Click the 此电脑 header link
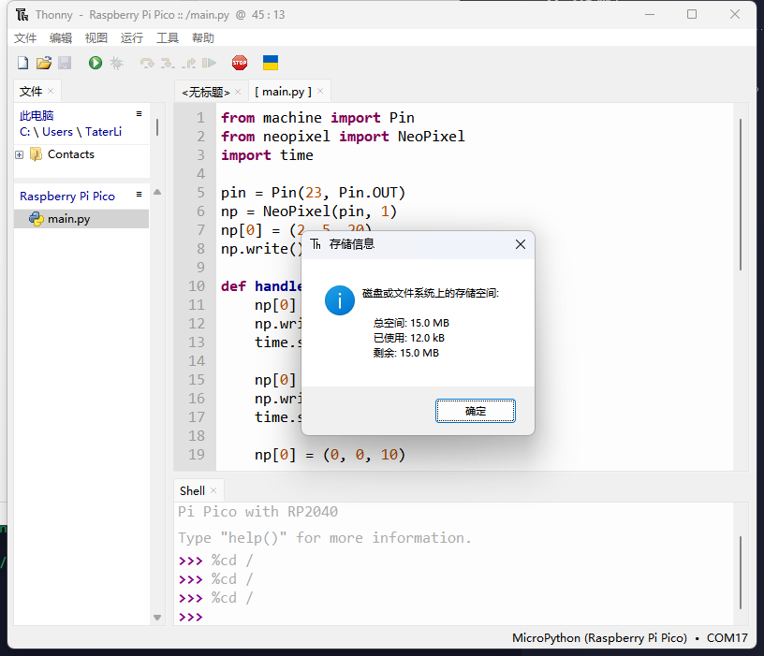 coord(37,116)
